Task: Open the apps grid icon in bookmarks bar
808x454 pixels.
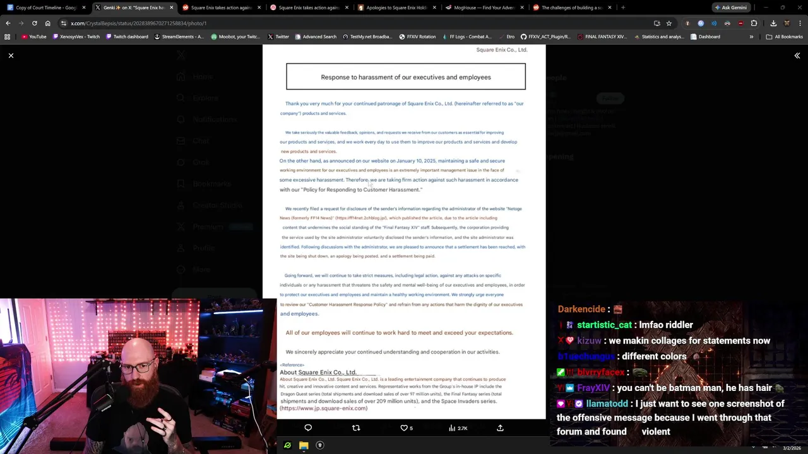Action: coord(8,37)
